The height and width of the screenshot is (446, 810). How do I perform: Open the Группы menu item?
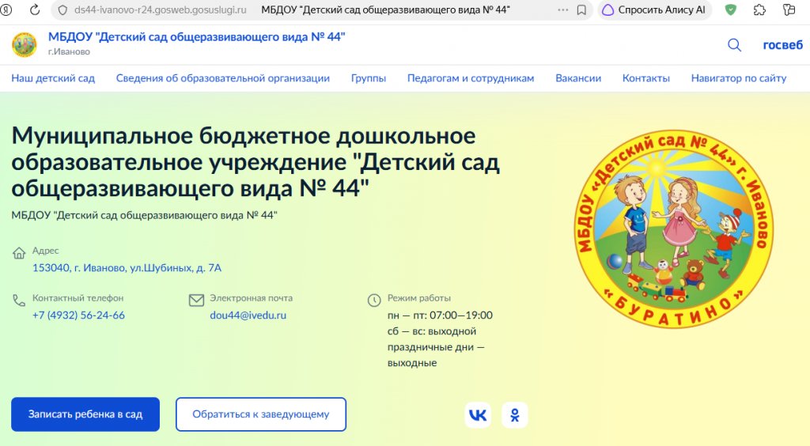[369, 78]
